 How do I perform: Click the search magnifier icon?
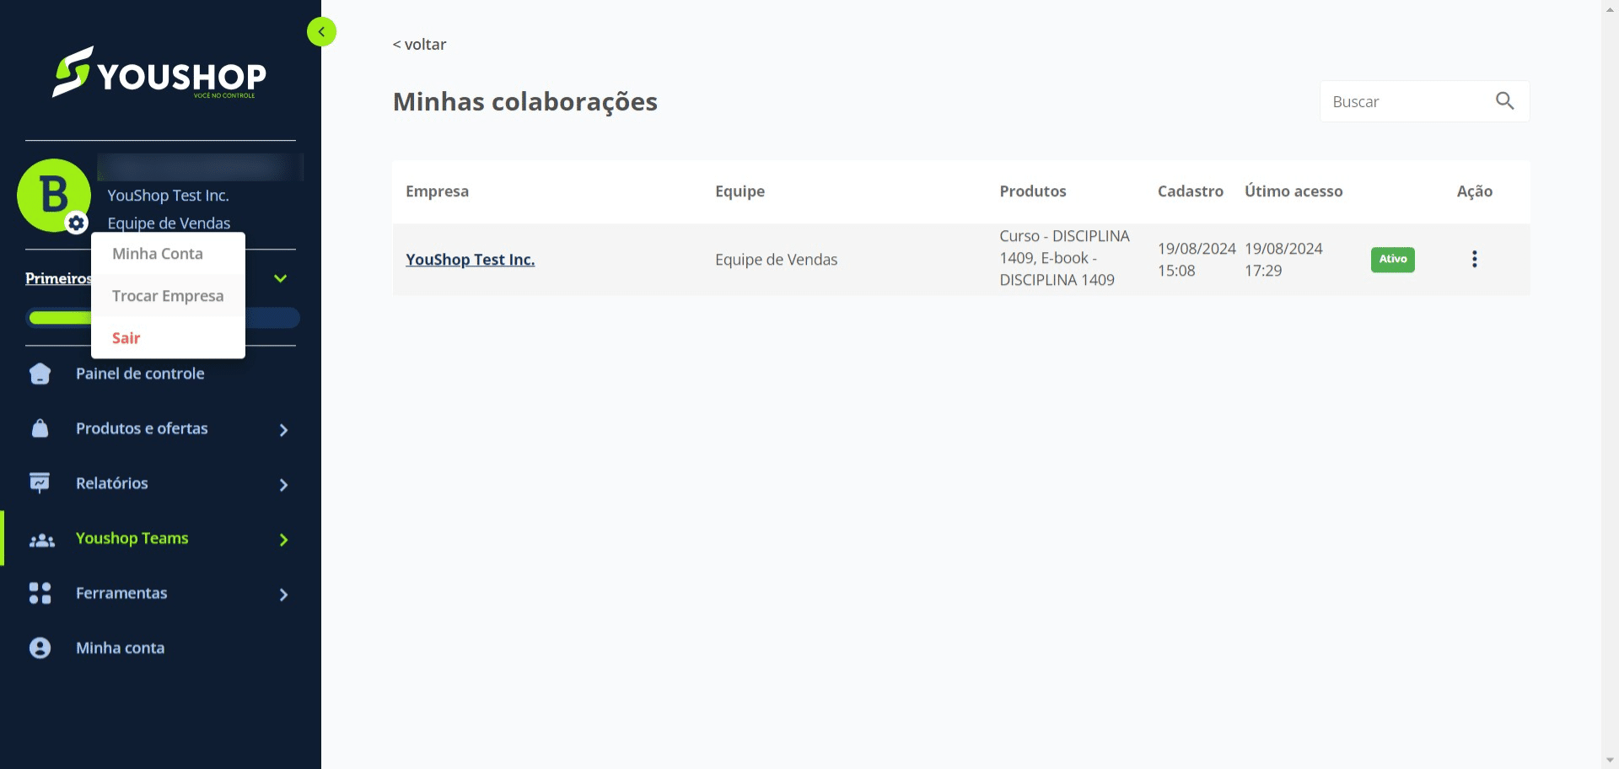coord(1504,101)
